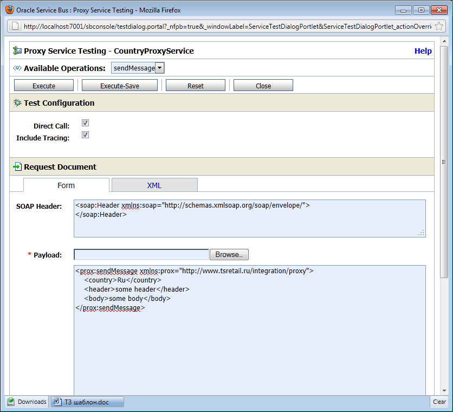This screenshot has height=412, width=453.
Task: Switch to the XML tab
Action: (154, 185)
